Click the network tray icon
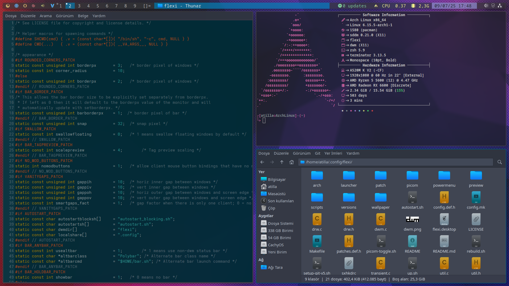This screenshot has width=509, height=286. click(x=500, y=6)
